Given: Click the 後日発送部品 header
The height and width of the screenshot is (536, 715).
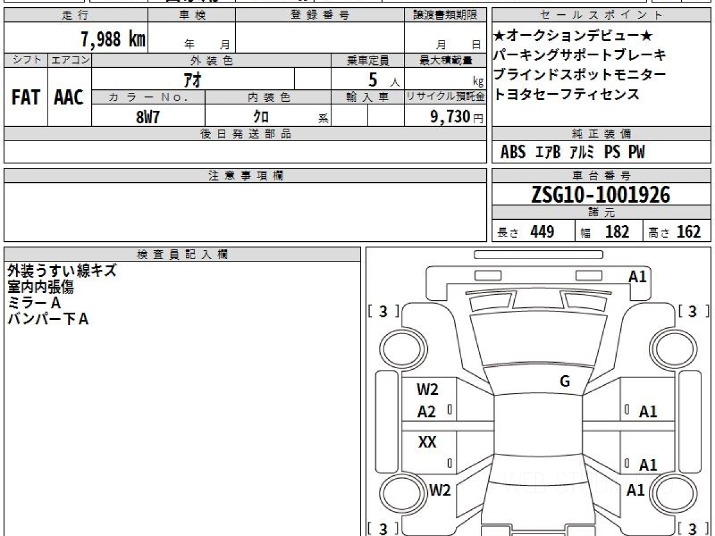Looking at the screenshot, I should click(x=245, y=134).
